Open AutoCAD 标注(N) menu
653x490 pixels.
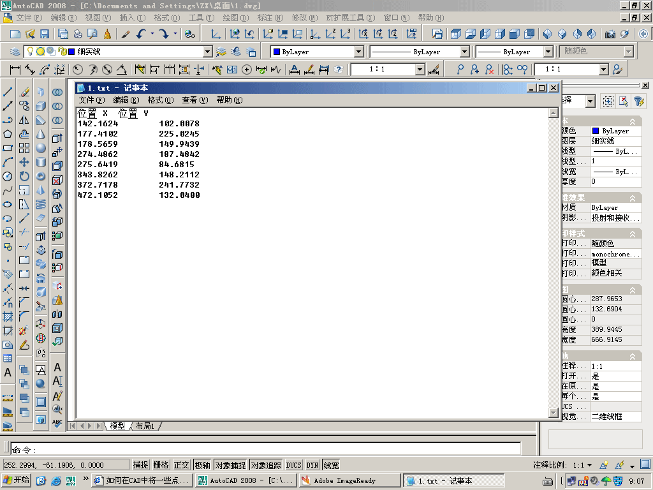[x=270, y=18]
